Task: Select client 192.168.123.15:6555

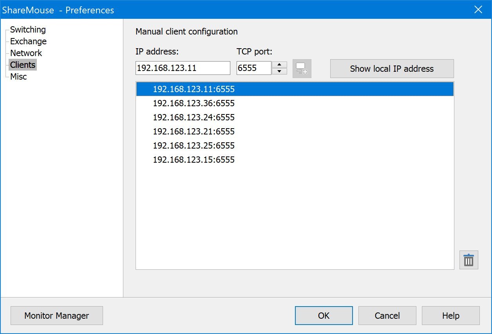Action: (x=194, y=160)
